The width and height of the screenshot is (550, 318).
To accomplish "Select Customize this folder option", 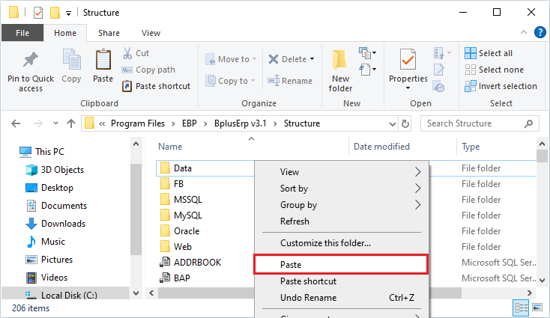I will coord(341,243).
